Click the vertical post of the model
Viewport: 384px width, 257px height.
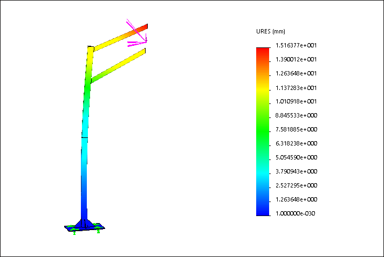pyautogui.click(x=86, y=134)
